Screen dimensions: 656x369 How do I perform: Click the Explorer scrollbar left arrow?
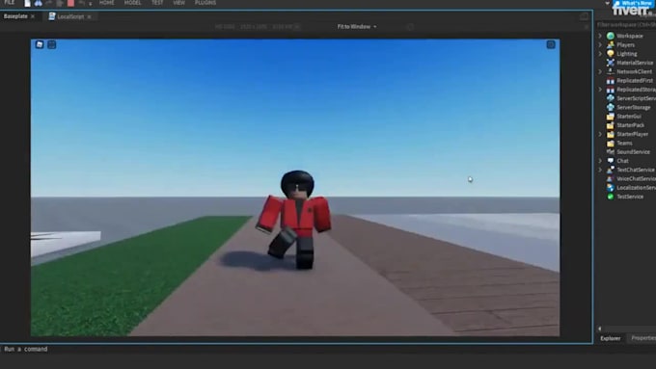coord(599,329)
